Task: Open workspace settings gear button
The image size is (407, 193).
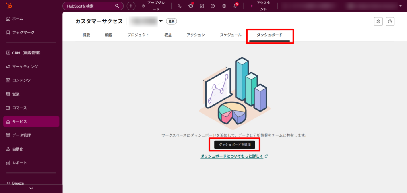Action: pyautogui.click(x=378, y=22)
